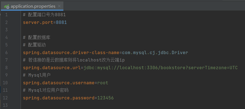Click the port value 8081 on line 2
245x109 pixels.
pos(61,23)
